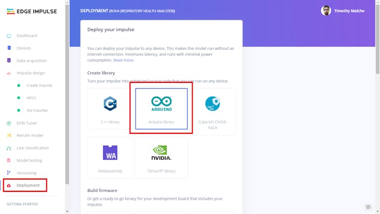This screenshot has height=214, width=380.
Task: Click the WebAssembly label
Action: (x=110, y=171)
